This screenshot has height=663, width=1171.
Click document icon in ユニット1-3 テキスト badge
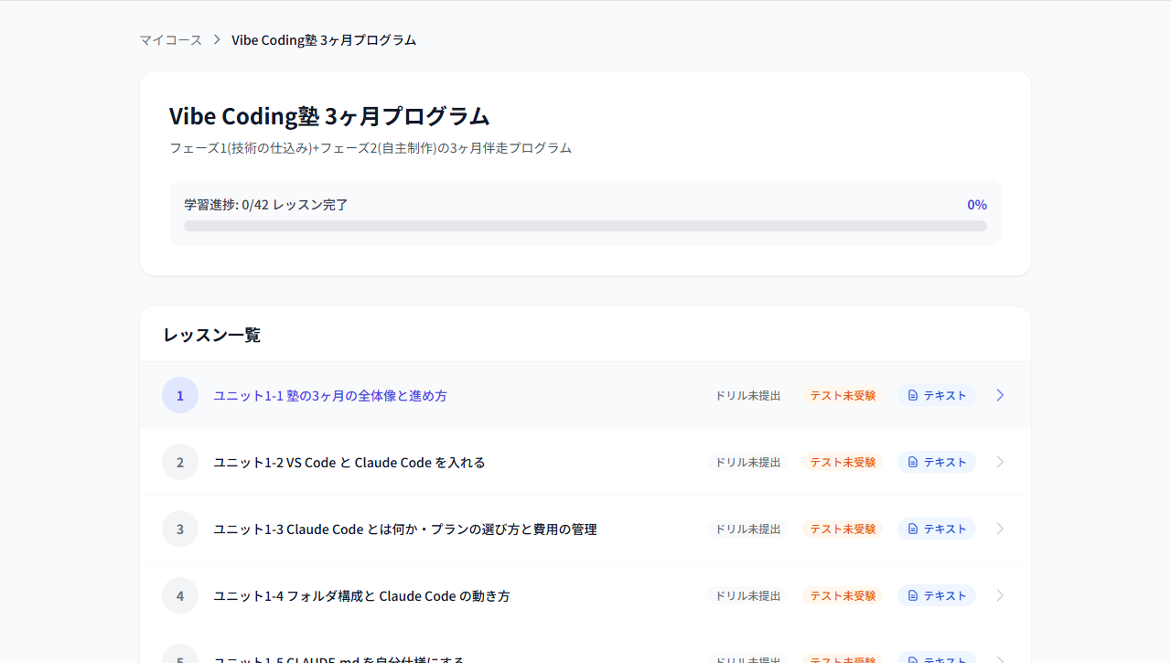913,529
